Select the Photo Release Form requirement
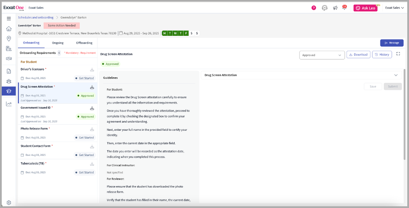Screen dimensions: 409x208 35,129
